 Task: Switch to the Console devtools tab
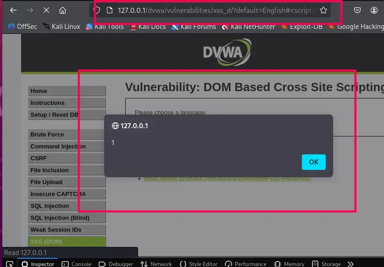77,264
